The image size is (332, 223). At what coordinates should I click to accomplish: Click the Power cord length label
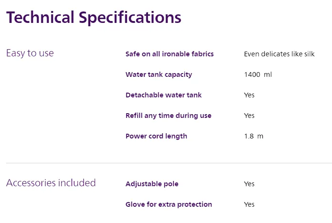(156, 136)
